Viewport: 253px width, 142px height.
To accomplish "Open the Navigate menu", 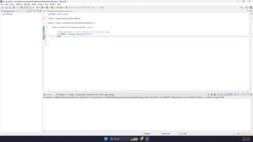I will coord(27,4).
